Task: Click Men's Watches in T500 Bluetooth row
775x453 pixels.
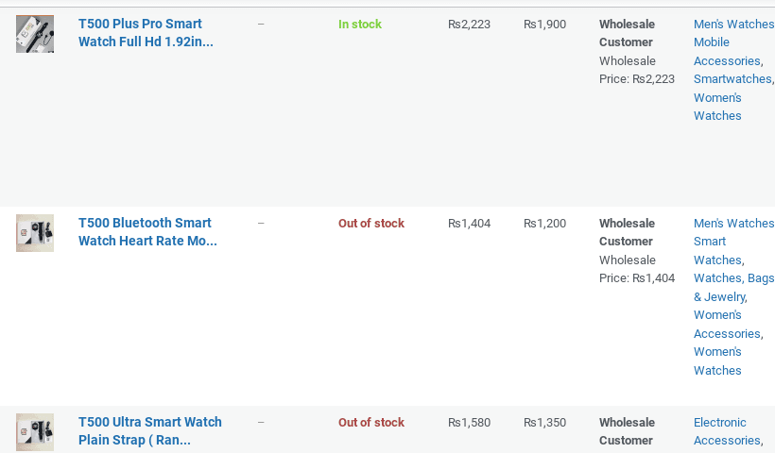Action: (x=733, y=224)
